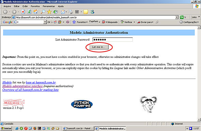Click the Google toolbar OK search button

pyautogui.click(x=49, y=22)
